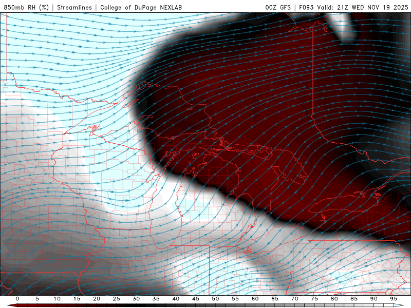The image size is (411, 308).
Task: Select the "65" value on the color scale
Action: click(275, 299)
